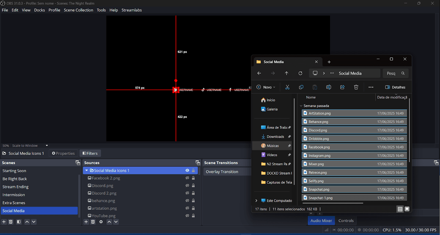Open the File menu in OBS
The height and width of the screenshot is (235, 440).
click(5, 10)
